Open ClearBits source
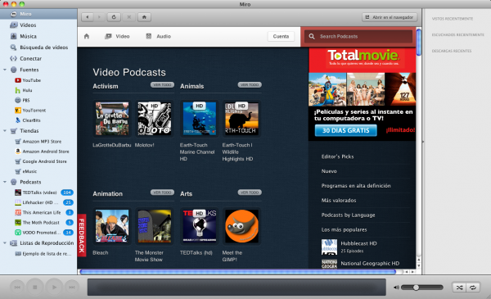This screenshot has width=491, height=299. point(38,120)
